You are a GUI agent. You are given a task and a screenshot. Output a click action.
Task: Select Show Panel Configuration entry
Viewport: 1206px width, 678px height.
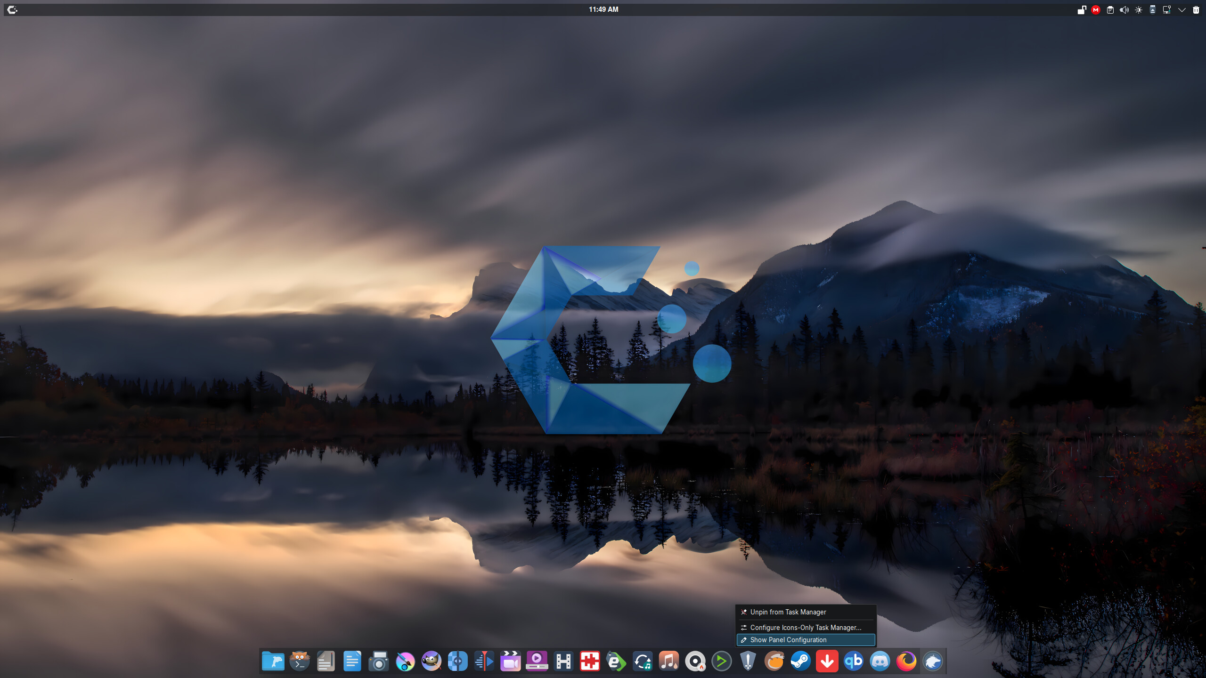[x=788, y=640]
